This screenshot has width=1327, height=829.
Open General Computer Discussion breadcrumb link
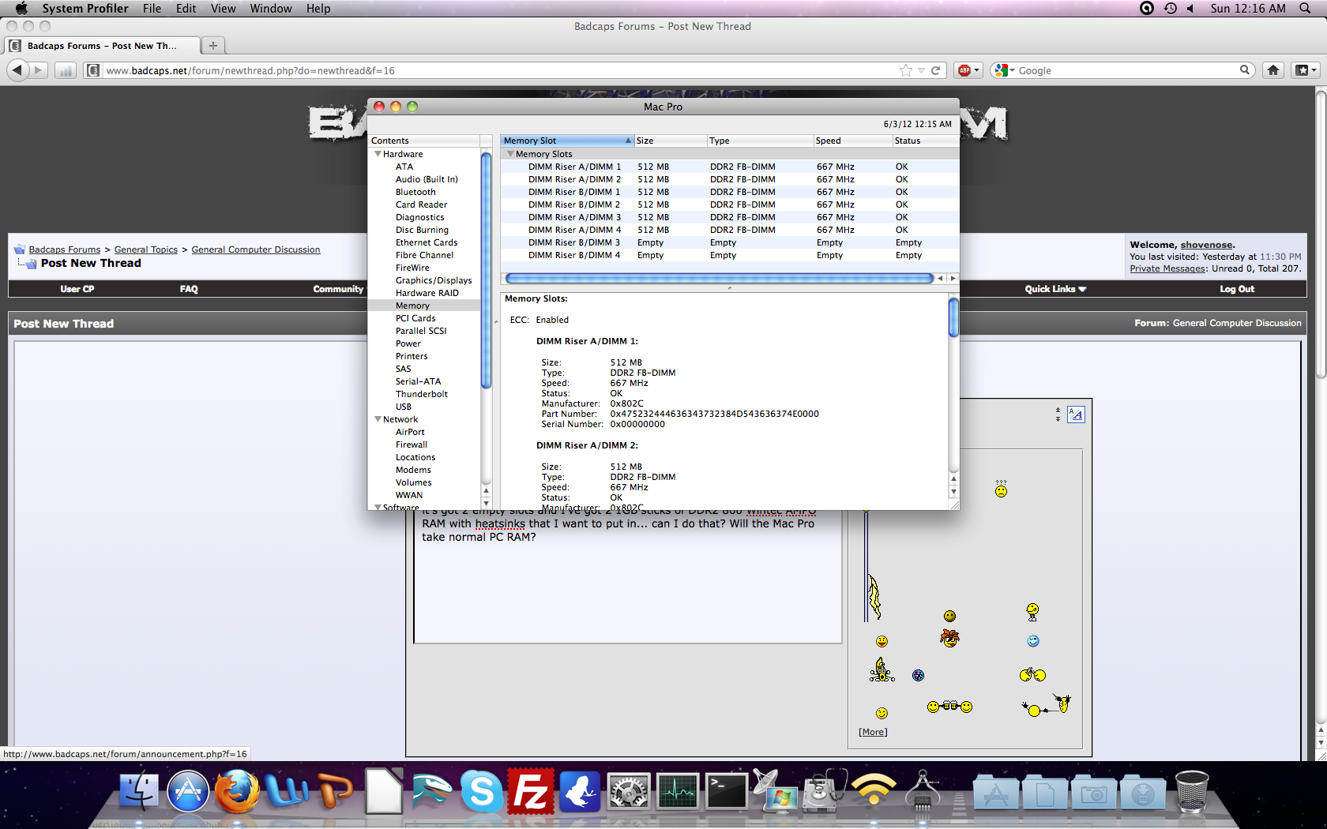(x=256, y=249)
